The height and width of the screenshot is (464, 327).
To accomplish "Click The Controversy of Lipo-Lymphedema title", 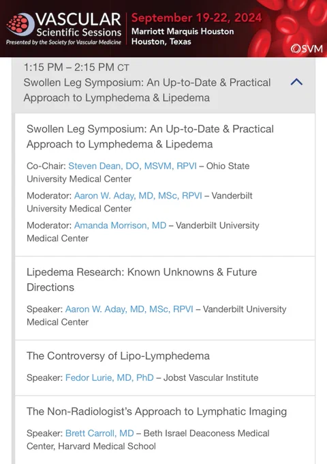I will tap(118, 356).
